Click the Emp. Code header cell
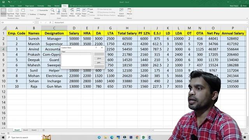Viewport: 249px width, 140px height. click(x=16, y=33)
